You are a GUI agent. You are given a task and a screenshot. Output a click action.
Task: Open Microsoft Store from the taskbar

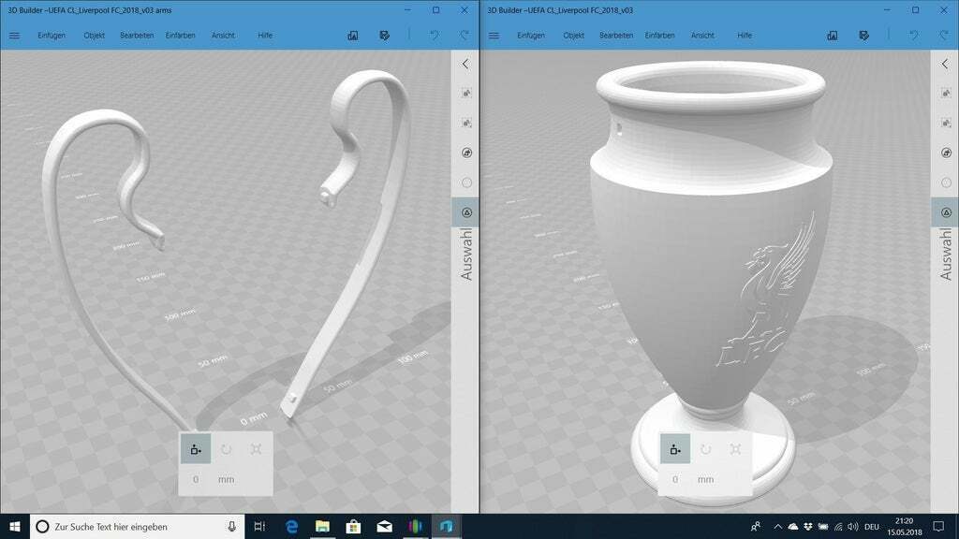pos(353,526)
